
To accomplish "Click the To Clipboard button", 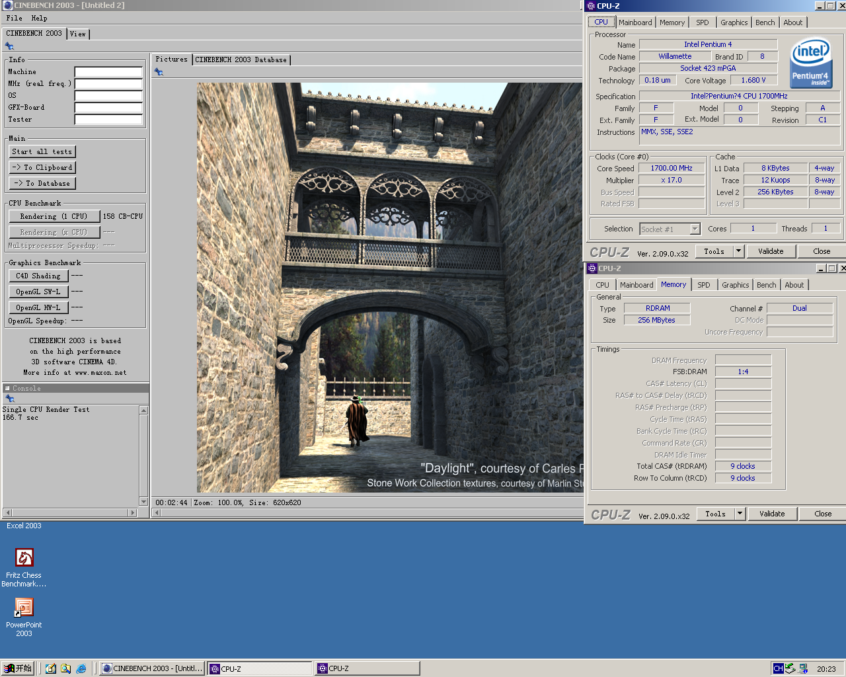I will click(x=42, y=167).
